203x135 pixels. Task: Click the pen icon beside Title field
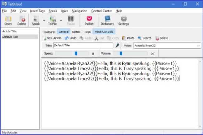tap(117, 46)
